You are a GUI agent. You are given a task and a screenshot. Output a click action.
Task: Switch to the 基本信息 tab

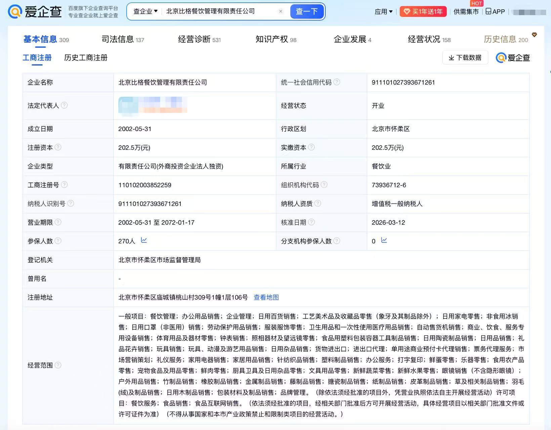click(46, 40)
